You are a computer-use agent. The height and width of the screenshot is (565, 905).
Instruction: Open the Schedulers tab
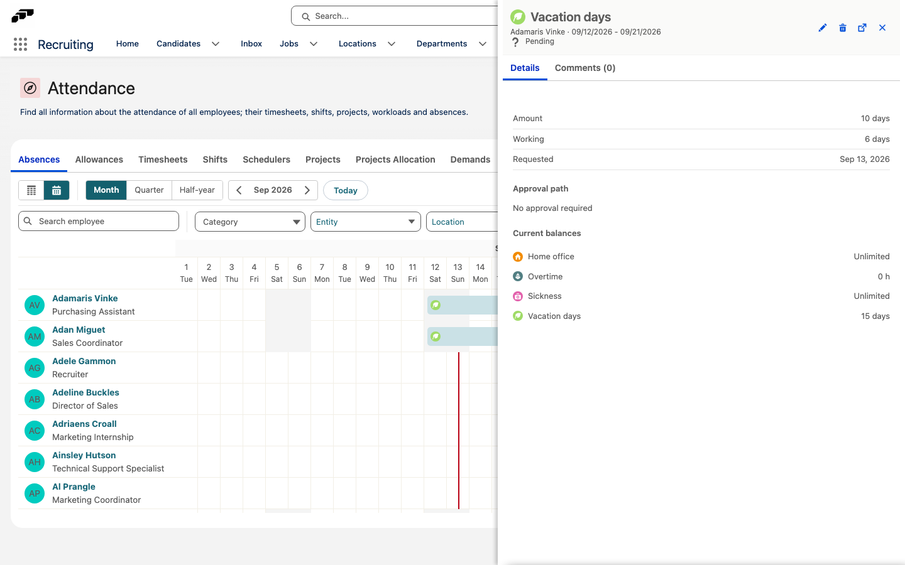[x=266, y=159]
